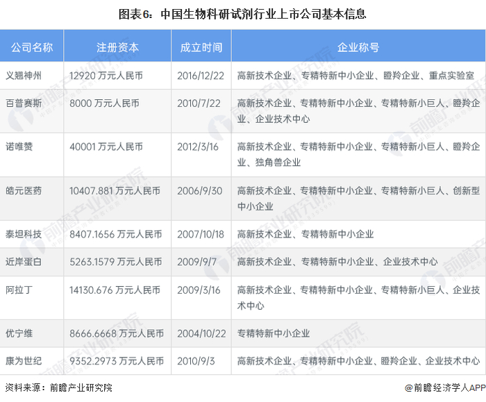This screenshot has height=402, width=486.
Task: Click founding date 2007/10/18
Action: point(201,234)
